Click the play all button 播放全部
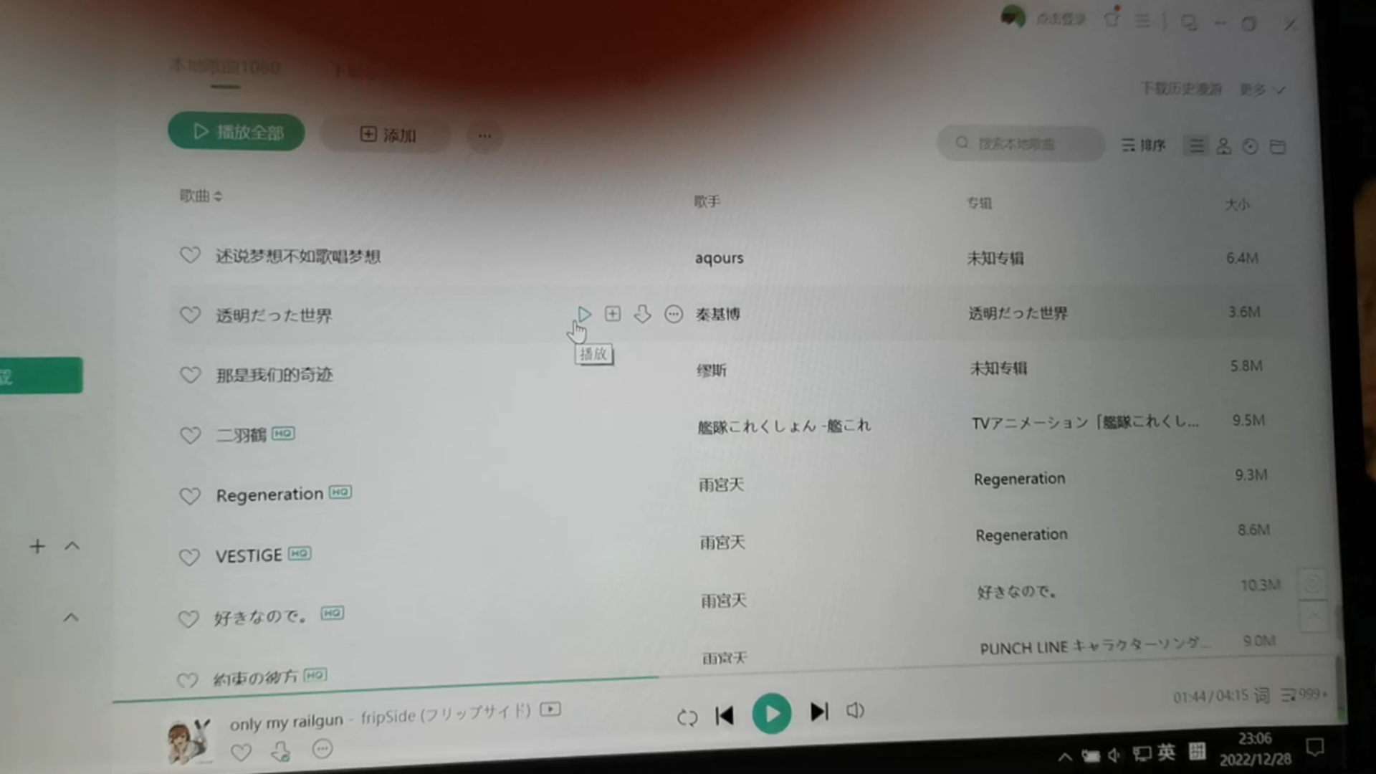This screenshot has width=1376, height=774. coord(236,131)
